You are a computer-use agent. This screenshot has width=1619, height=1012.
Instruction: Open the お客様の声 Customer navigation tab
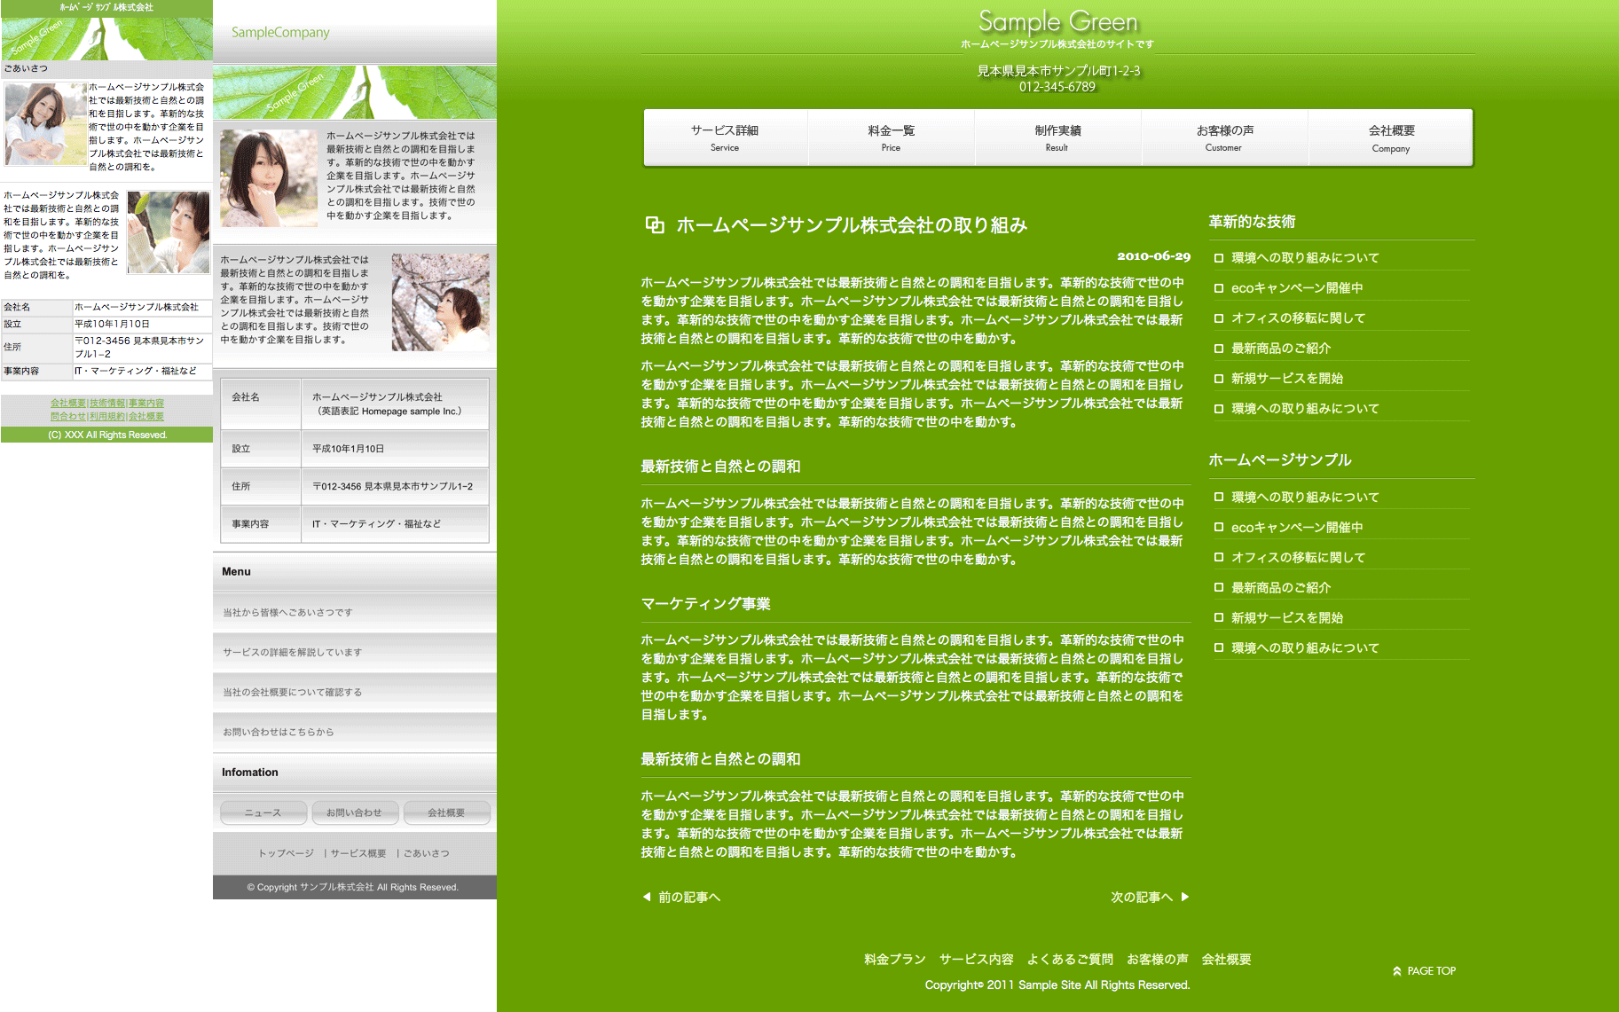(1224, 137)
